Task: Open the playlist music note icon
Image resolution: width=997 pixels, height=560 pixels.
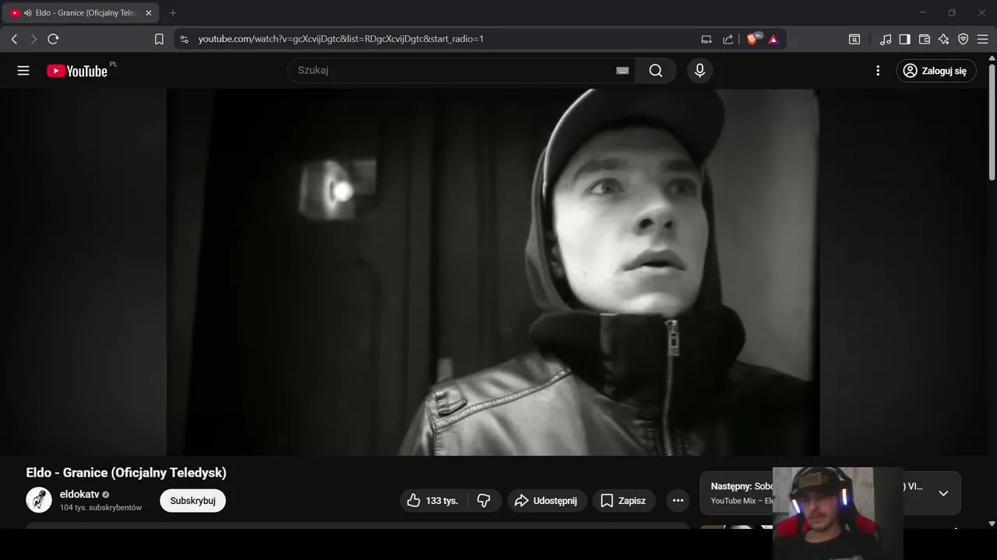Action: pos(886,39)
